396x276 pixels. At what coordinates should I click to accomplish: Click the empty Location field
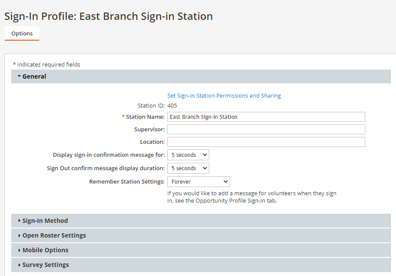coord(266,142)
